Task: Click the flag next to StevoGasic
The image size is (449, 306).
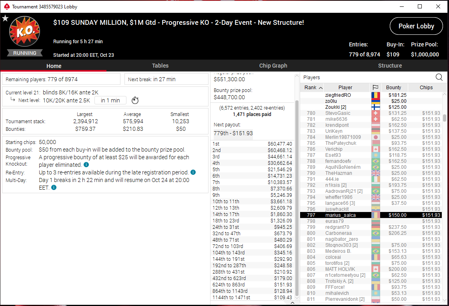Action: click(376, 113)
